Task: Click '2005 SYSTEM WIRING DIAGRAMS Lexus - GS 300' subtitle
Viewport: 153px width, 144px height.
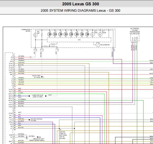Action: pos(80,10)
